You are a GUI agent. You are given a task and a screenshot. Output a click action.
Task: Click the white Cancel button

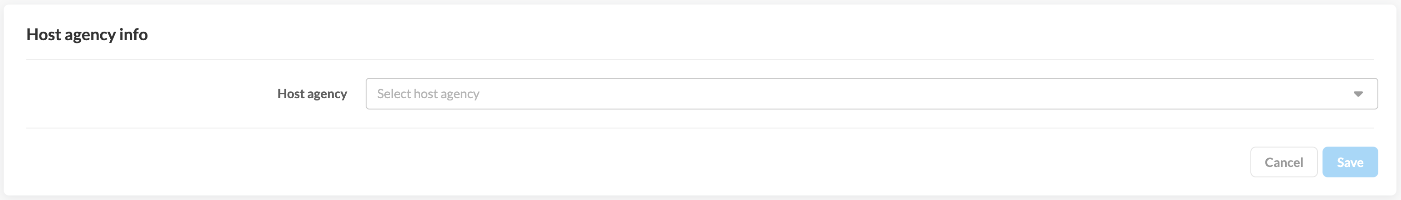point(1283,162)
